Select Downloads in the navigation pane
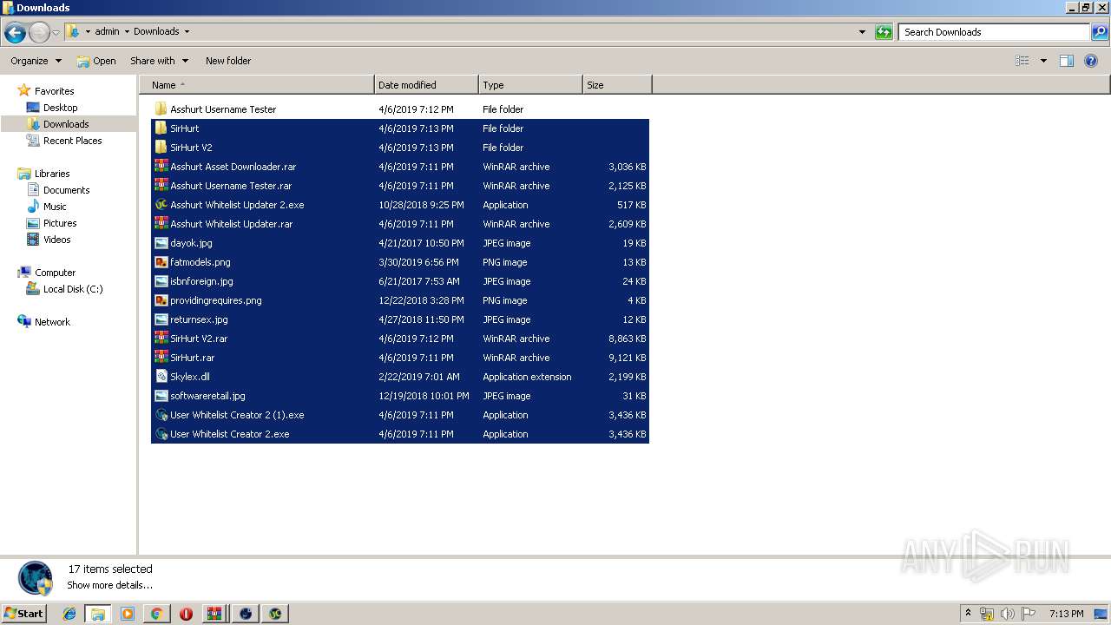Image resolution: width=1111 pixels, height=625 pixels. 66,124
